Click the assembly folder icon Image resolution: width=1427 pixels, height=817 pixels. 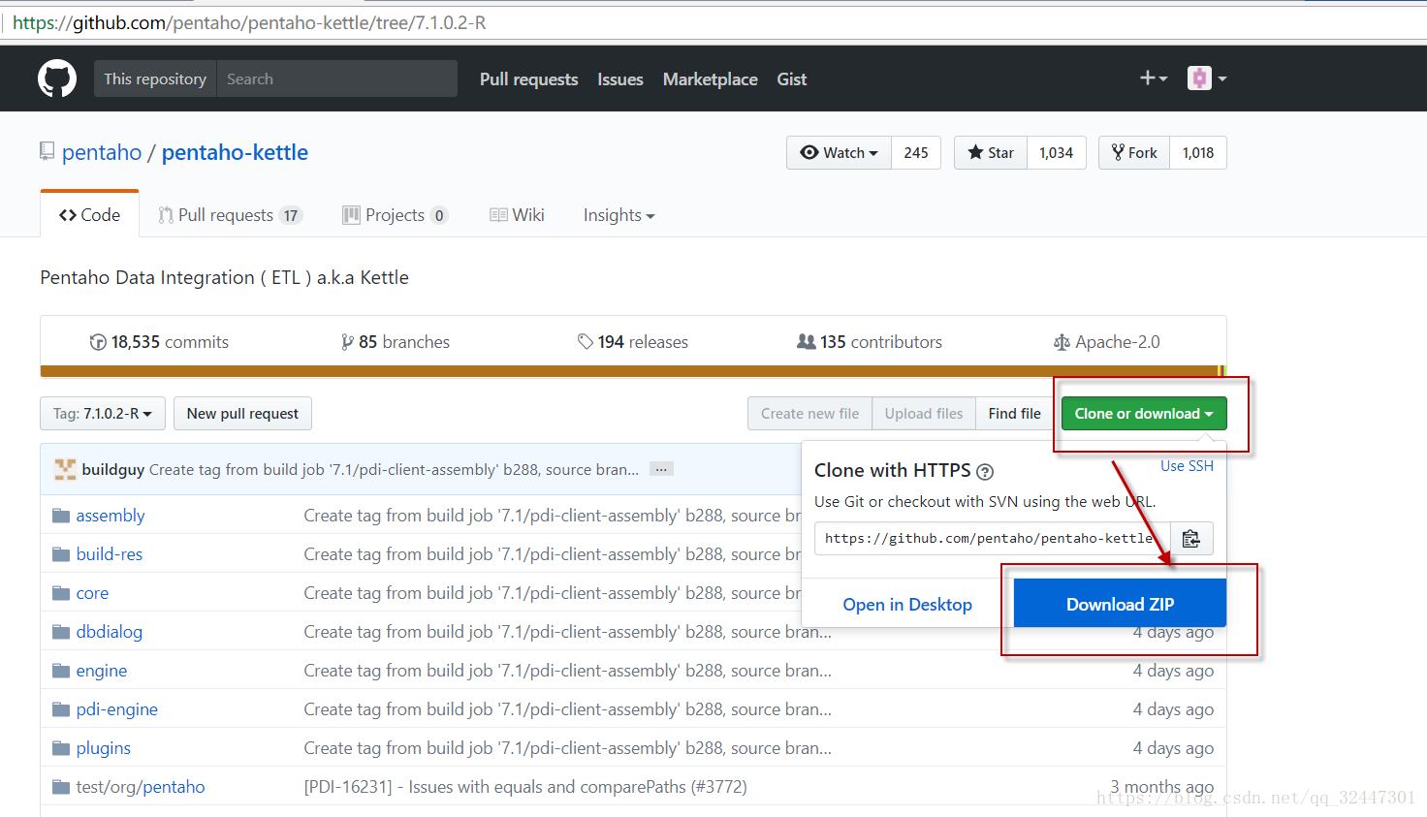[61, 516]
